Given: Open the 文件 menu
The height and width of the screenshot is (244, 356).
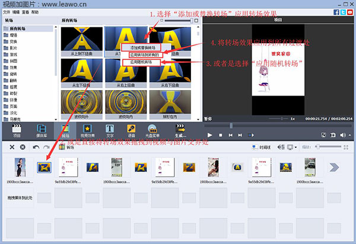Looking at the screenshot, I should [7, 12].
